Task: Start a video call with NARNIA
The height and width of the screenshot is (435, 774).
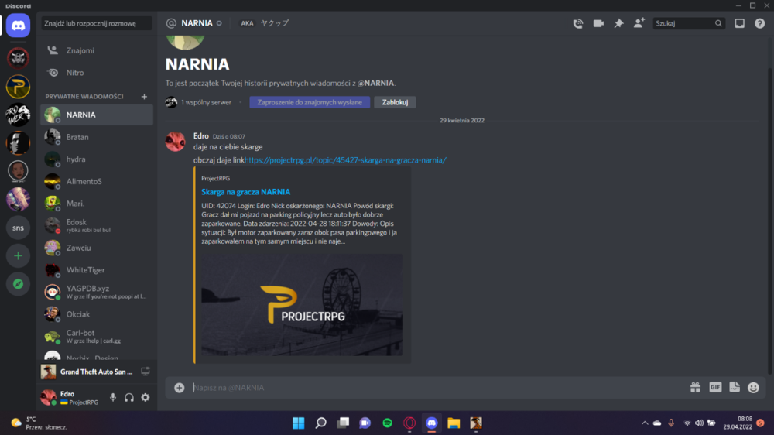Action: tap(598, 23)
